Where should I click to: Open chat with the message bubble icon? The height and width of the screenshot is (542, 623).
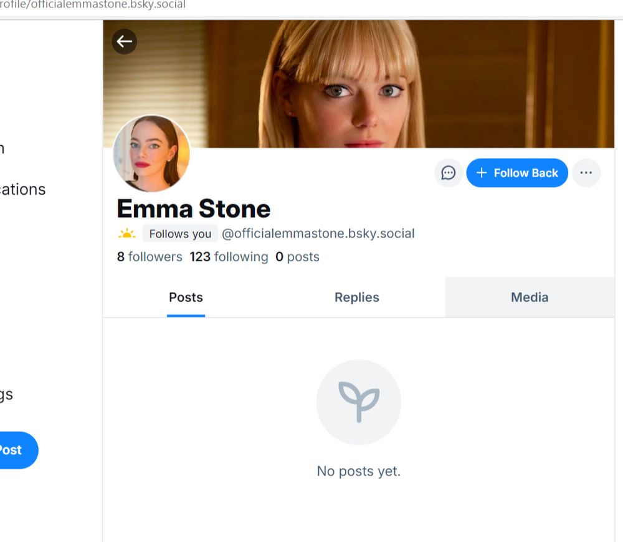(x=449, y=173)
